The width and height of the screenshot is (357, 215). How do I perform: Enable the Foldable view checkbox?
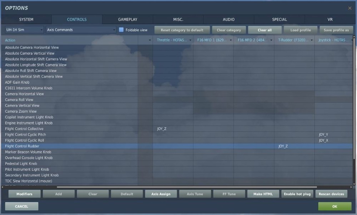[x=121, y=30]
